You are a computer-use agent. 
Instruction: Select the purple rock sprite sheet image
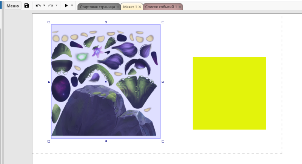pos(106,82)
